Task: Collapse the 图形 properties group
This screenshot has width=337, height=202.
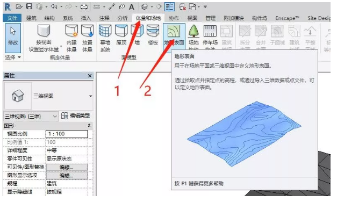Action: (x=89, y=125)
